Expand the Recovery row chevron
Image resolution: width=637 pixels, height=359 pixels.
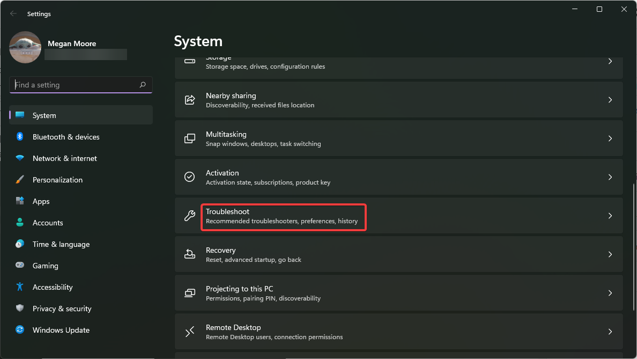coord(610,254)
